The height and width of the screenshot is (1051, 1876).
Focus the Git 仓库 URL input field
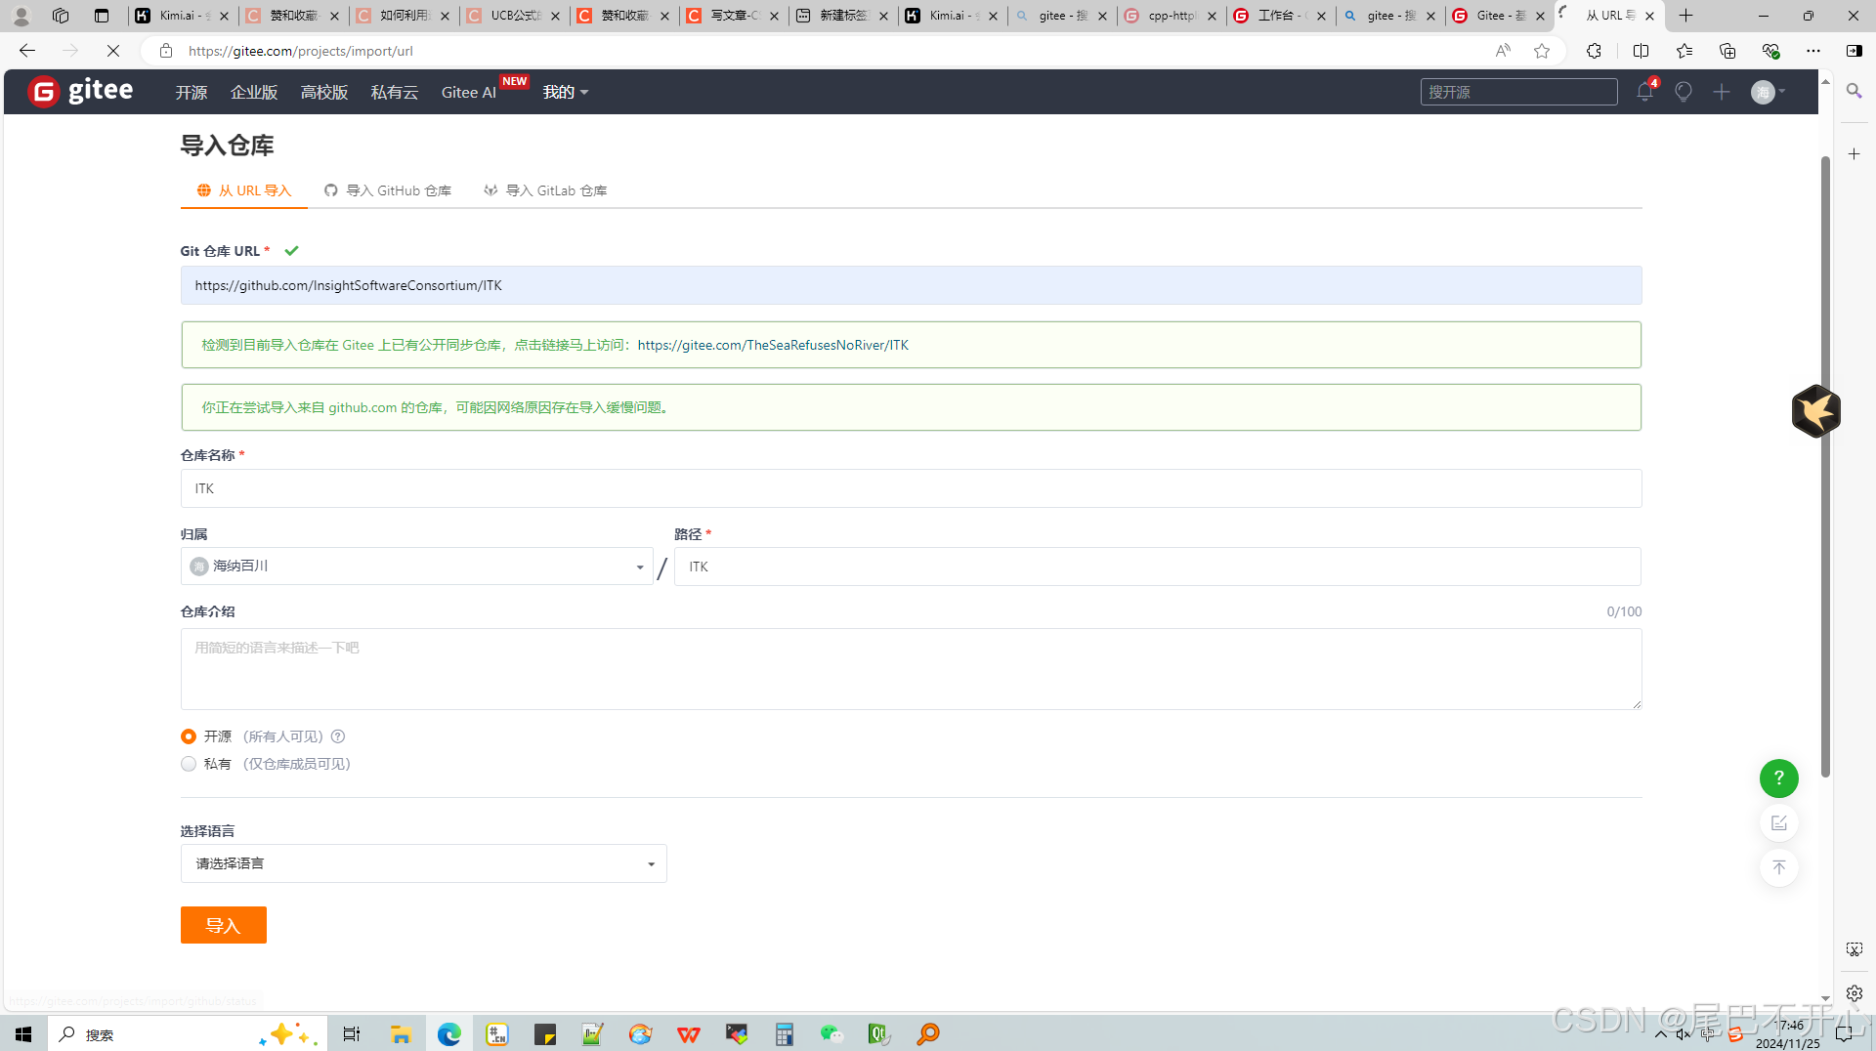(x=911, y=285)
